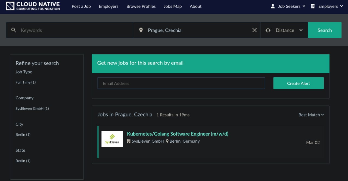Focus the Prague, Czechia location field
Image resolution: width=348 pixels, height=181 pixels.
click(197, 30)
